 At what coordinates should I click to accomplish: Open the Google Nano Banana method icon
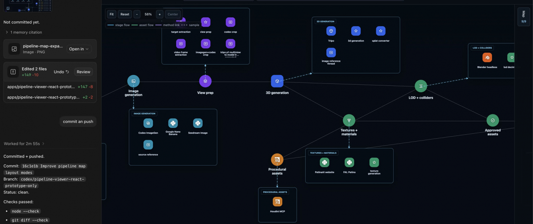(173, 123)
